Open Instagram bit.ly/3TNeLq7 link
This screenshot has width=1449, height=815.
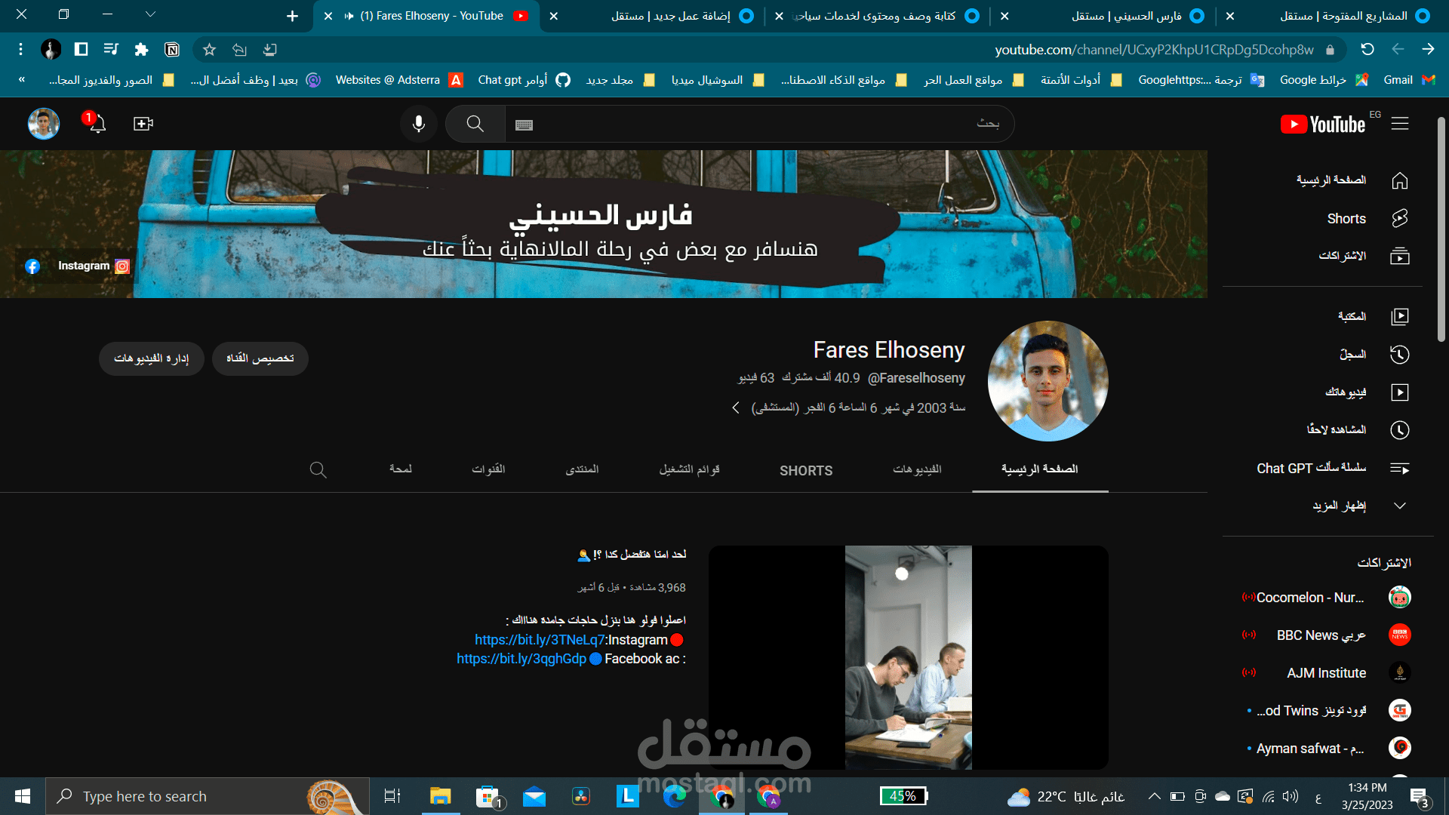540,640
